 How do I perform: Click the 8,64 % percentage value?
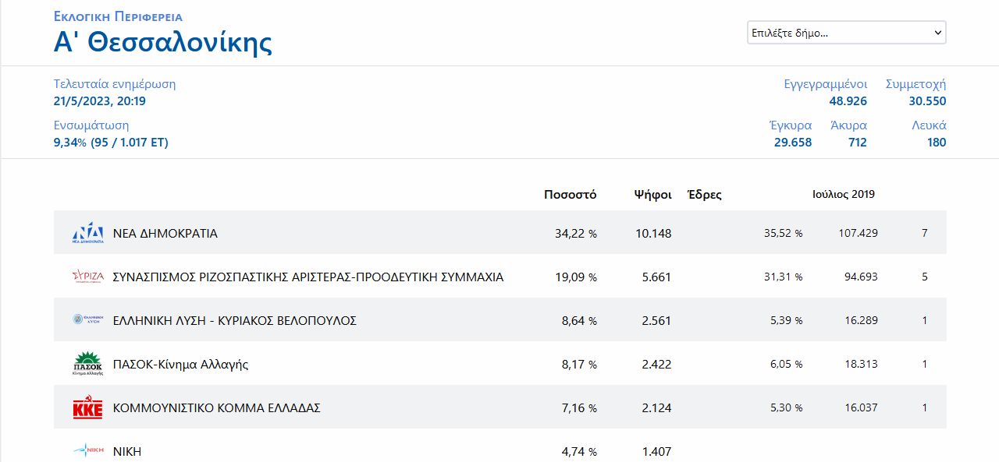[x=579, y=321]
